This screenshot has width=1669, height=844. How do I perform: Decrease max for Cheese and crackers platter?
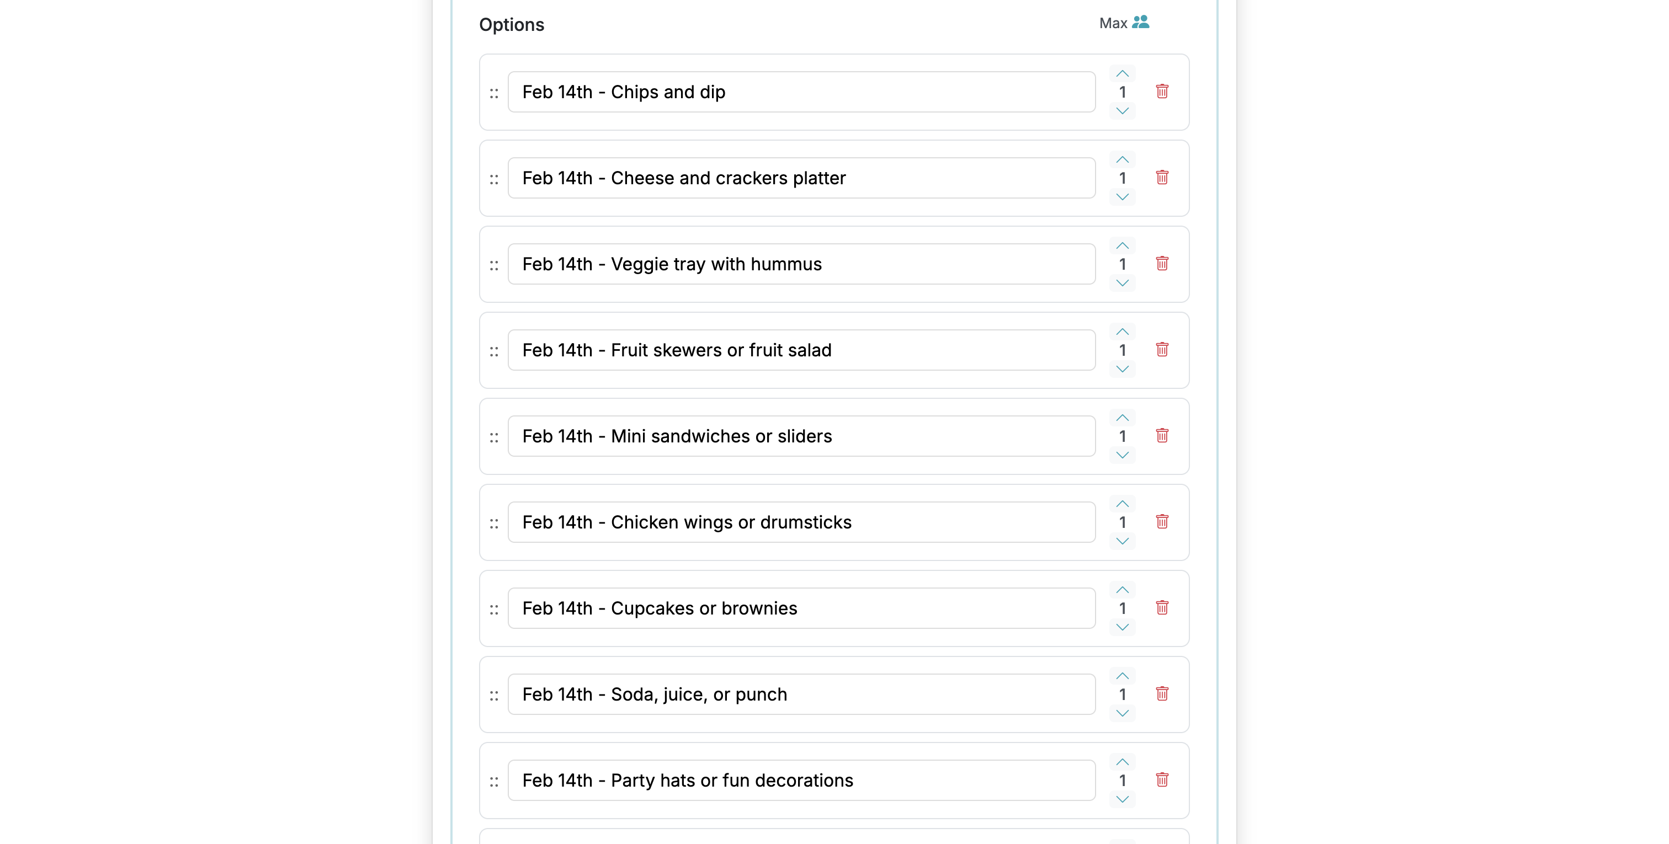point(1122,197)
